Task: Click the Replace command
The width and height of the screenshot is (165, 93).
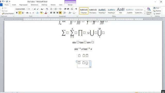Action: (157, 11)
